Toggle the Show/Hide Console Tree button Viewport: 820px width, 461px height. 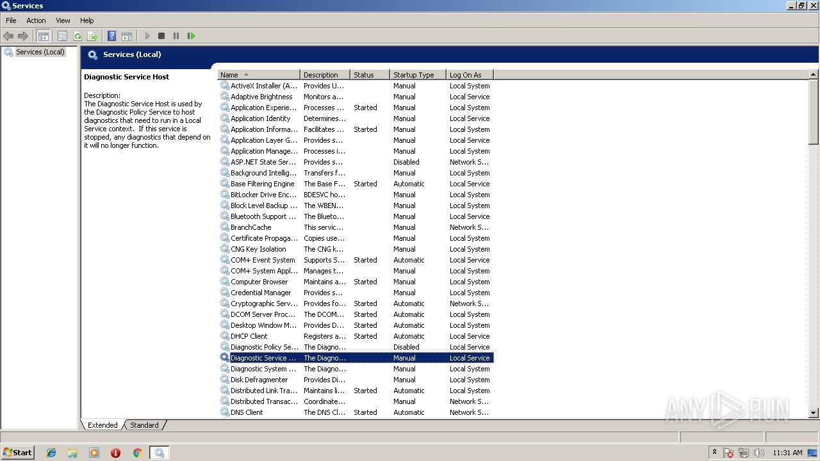(43, 36)
